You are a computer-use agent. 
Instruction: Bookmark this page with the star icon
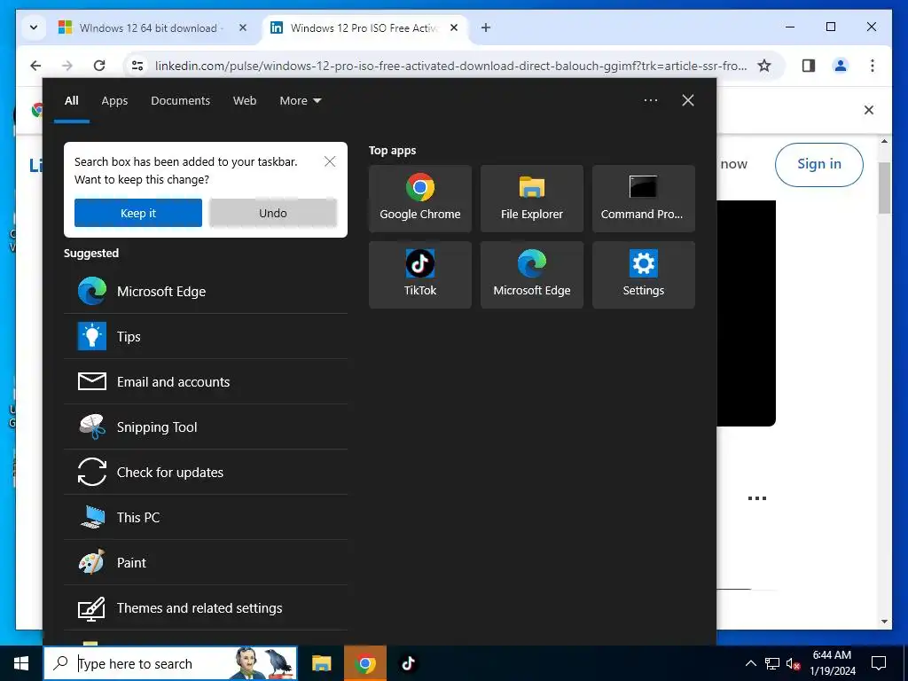tap(764, 66)
